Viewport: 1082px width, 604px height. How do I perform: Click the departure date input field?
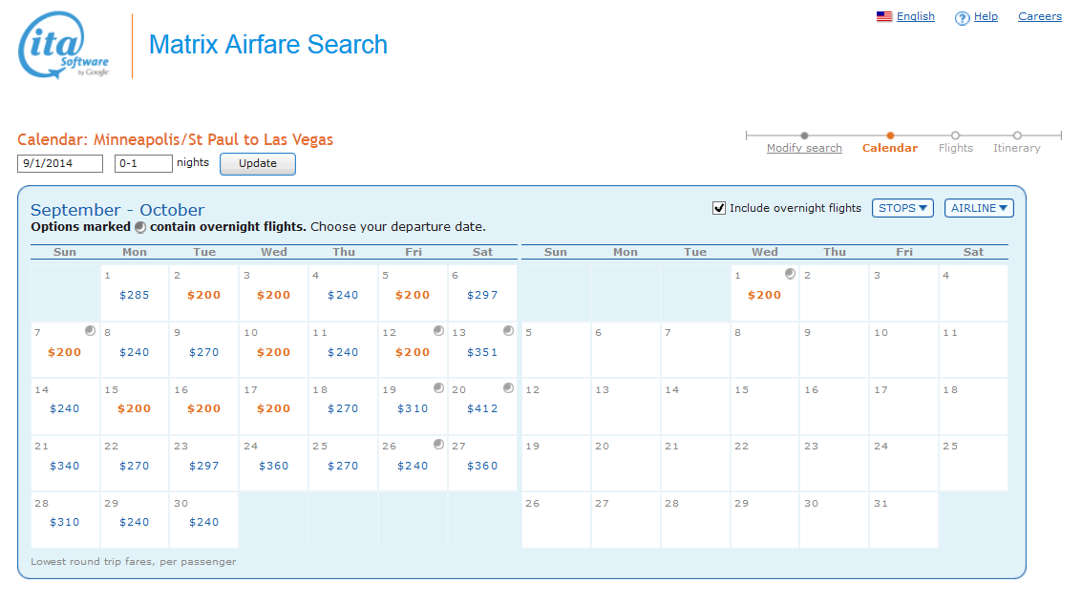[60, 163]
